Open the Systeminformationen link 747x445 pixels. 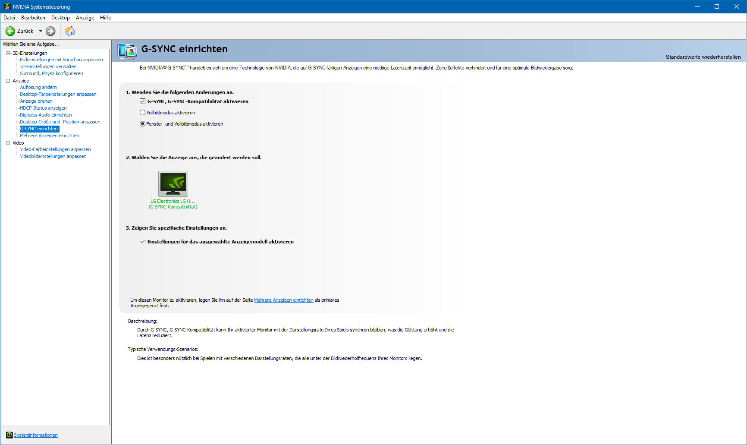36,435
